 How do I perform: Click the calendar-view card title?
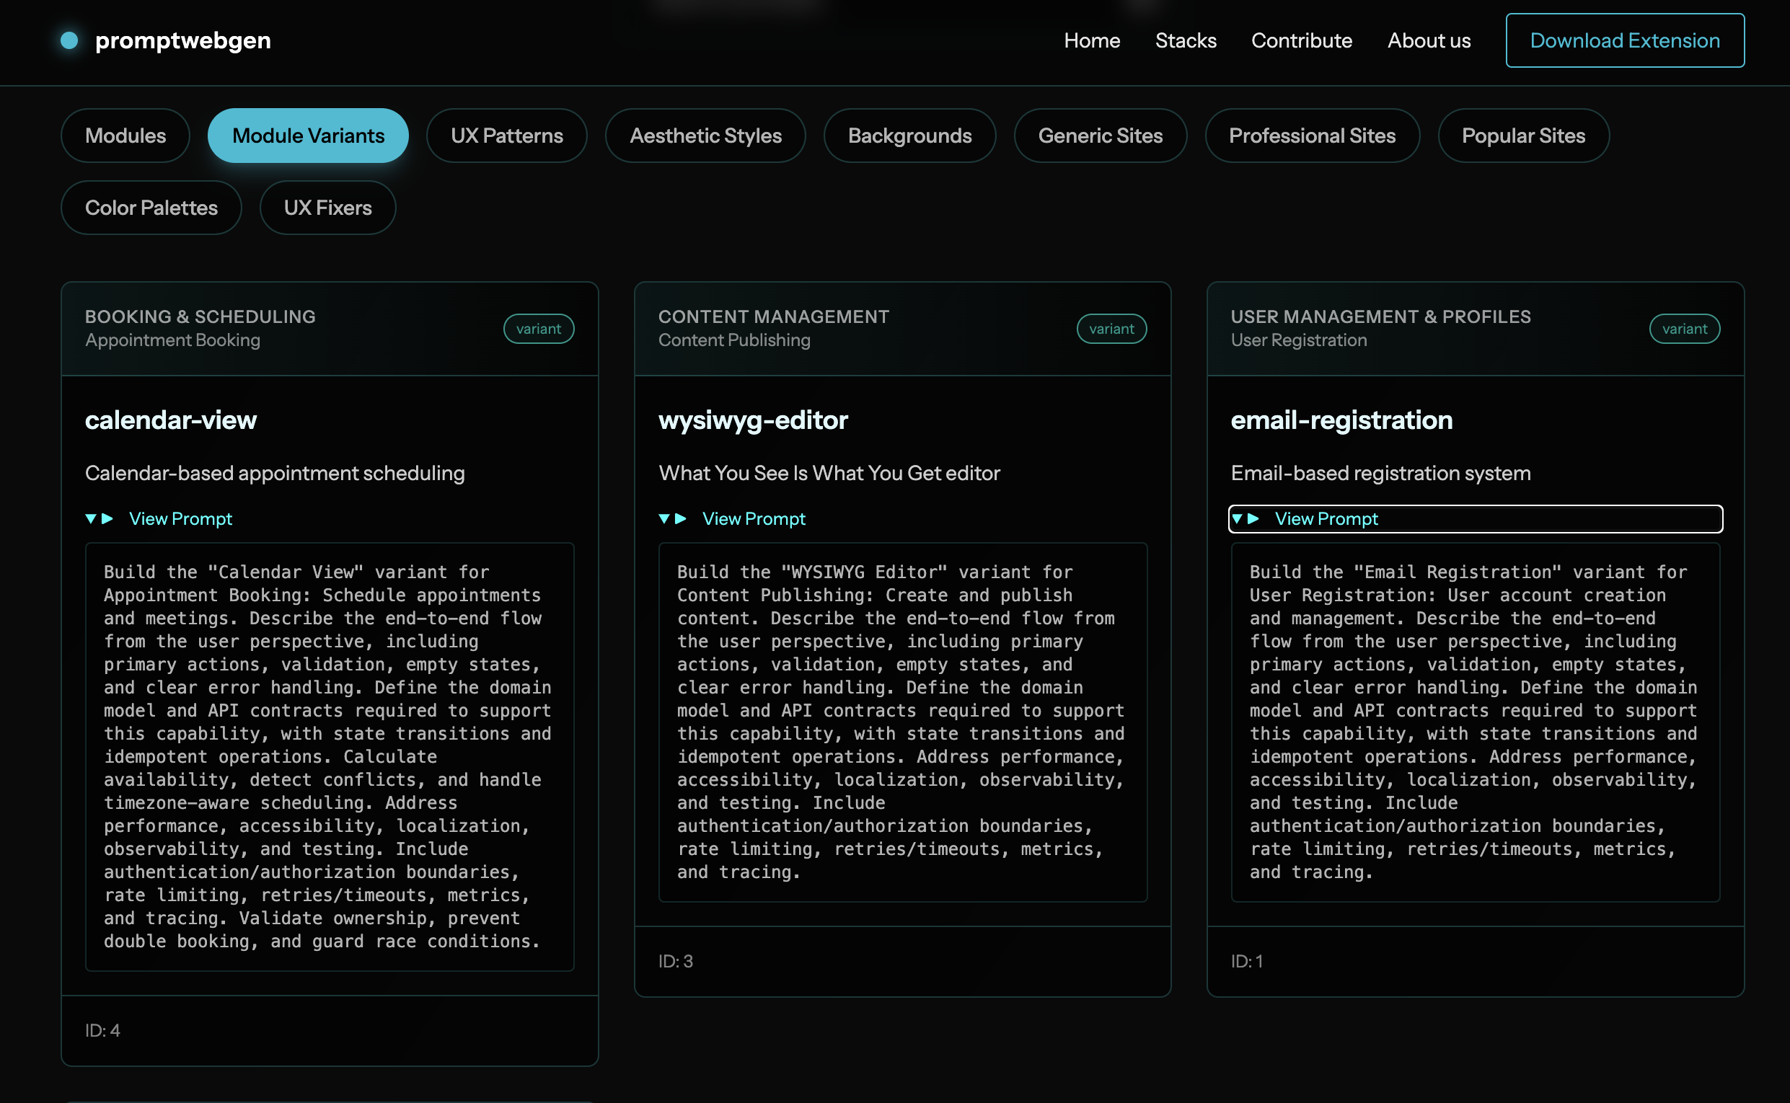click(171, 420)
